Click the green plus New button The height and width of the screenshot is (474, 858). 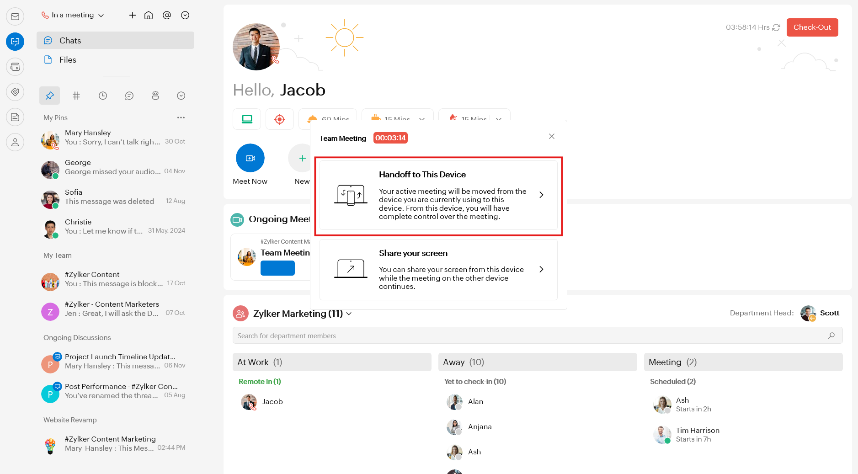point(302,158)
